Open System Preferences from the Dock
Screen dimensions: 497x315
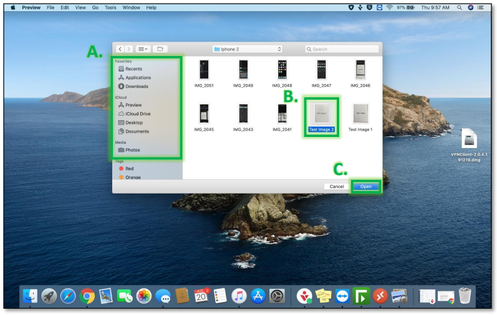(277, 296)
